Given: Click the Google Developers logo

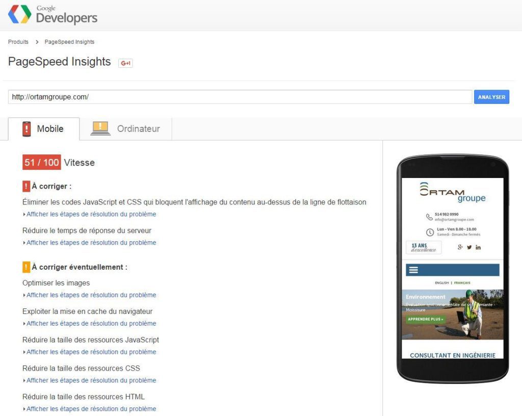Looking at the screenshot, I should tap(53, 15).
